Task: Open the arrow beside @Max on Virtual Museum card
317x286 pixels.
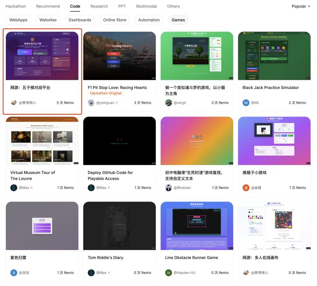Action: (x=31, y=188)
